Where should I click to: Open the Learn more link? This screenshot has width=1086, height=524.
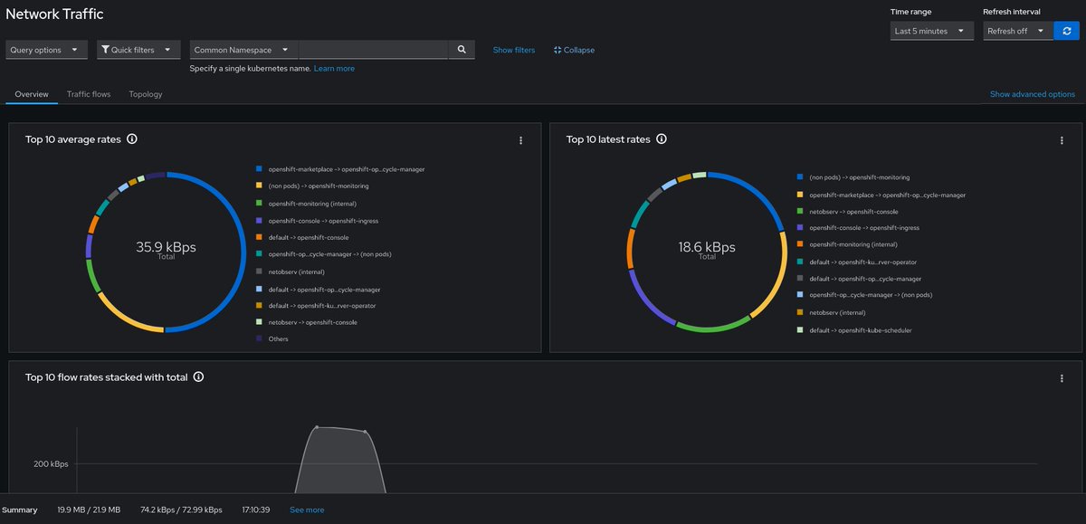pos(334,69)
